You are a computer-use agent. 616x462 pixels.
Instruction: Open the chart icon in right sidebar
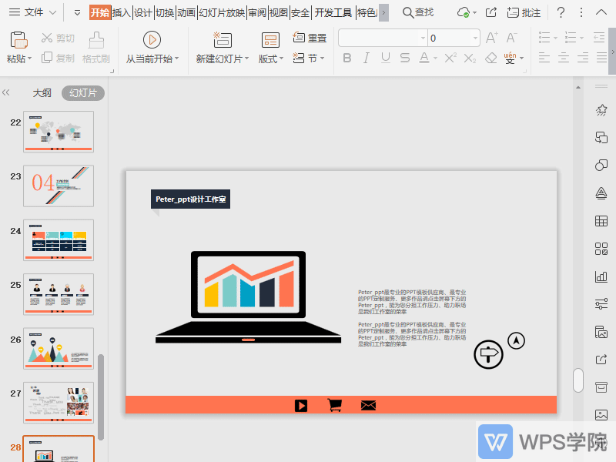[601, 276]
